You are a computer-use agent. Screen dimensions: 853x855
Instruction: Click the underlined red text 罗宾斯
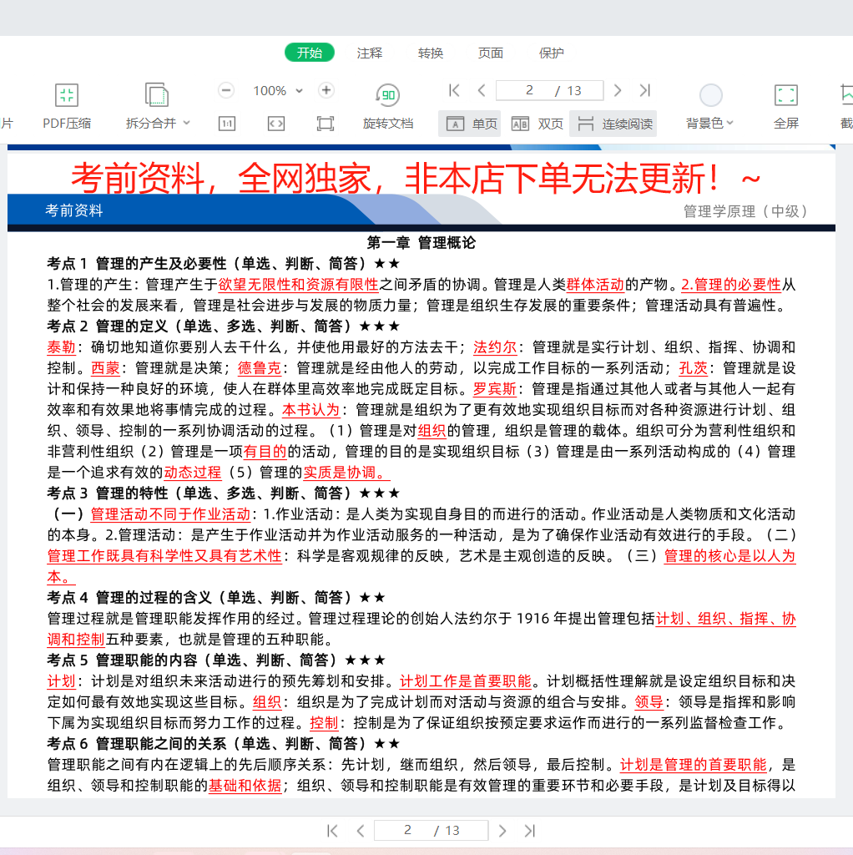click(x=494, y=389)
